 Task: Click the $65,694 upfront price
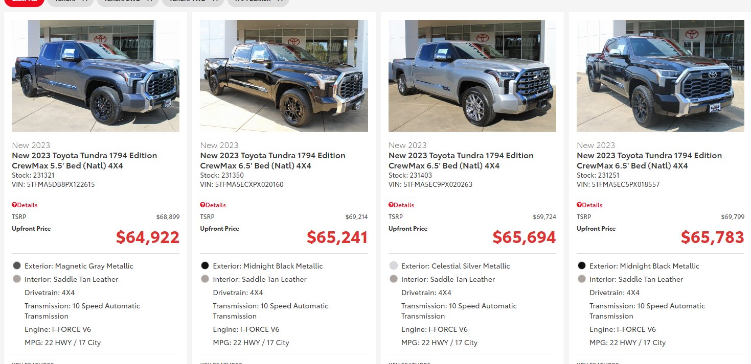point(524,237)
